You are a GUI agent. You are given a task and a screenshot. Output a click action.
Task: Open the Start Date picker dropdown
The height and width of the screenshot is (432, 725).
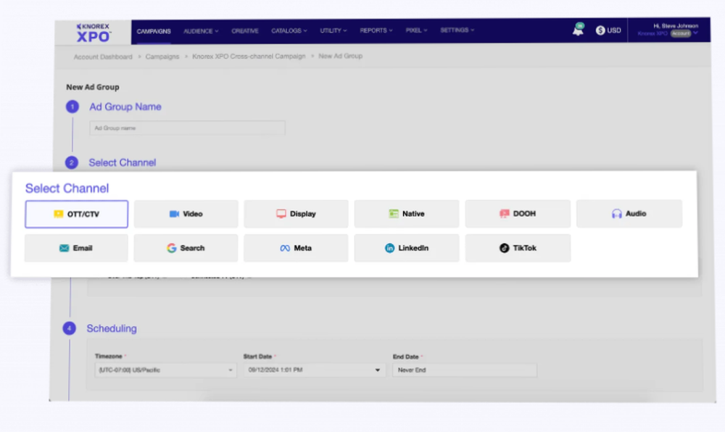pos(314,370)
